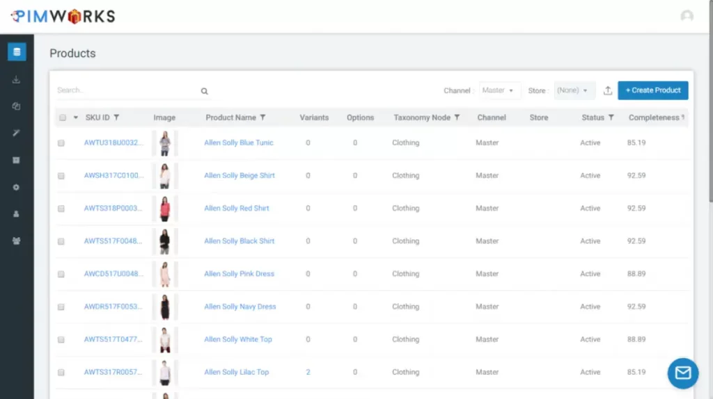Check the Allen Solly Pink Dress row
Viewport: 713px width, 399px height.
pos(61,274)
